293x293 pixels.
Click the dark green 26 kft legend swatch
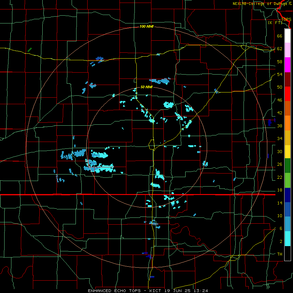point(287,166)
